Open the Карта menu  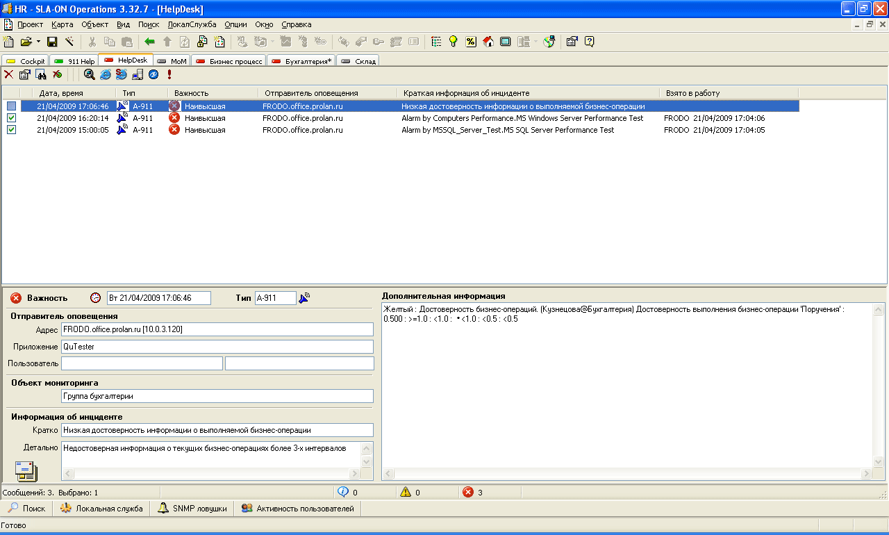tap(62, 24)
